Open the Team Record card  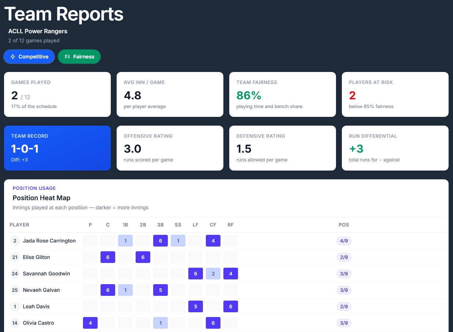(57, 148)
